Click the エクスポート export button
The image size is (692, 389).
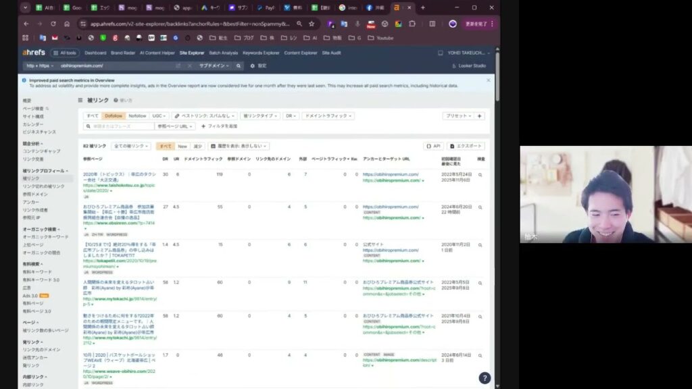[466, 146]
